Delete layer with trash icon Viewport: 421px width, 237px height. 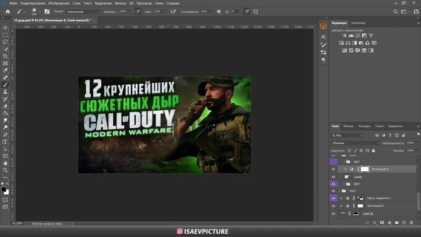pyautogui.click(x=411, y=223)
